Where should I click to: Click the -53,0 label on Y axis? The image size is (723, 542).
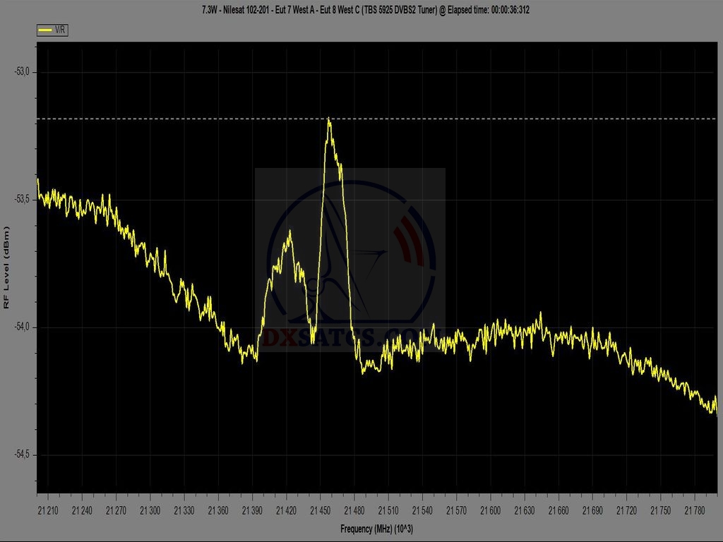click(x=26, y=72)
